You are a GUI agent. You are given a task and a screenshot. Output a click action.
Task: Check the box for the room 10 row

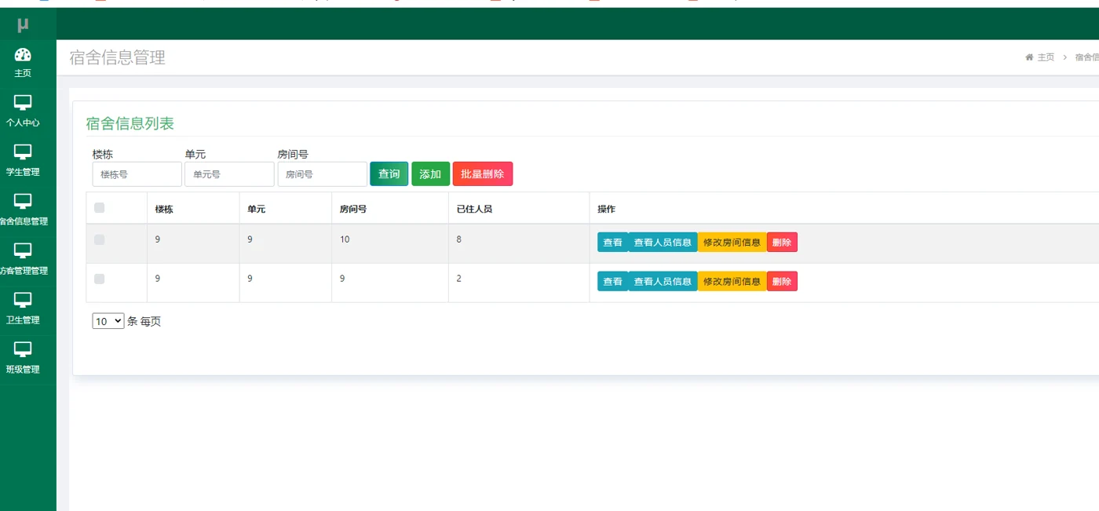coord(99,240)
